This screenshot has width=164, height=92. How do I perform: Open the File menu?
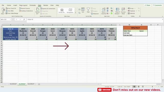(x=3, y=5)
